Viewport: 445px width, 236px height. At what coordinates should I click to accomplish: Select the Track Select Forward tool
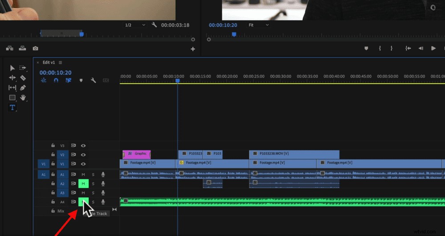pos(23,68)
